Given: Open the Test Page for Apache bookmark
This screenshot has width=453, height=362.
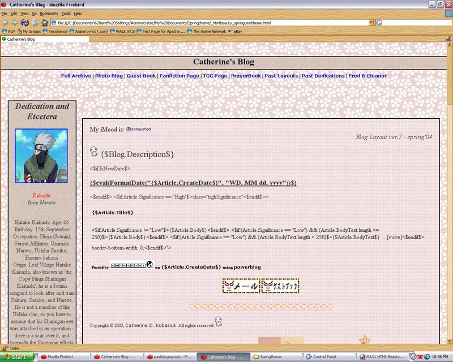Looking at the screenshot, I should [x=161, y=32].
